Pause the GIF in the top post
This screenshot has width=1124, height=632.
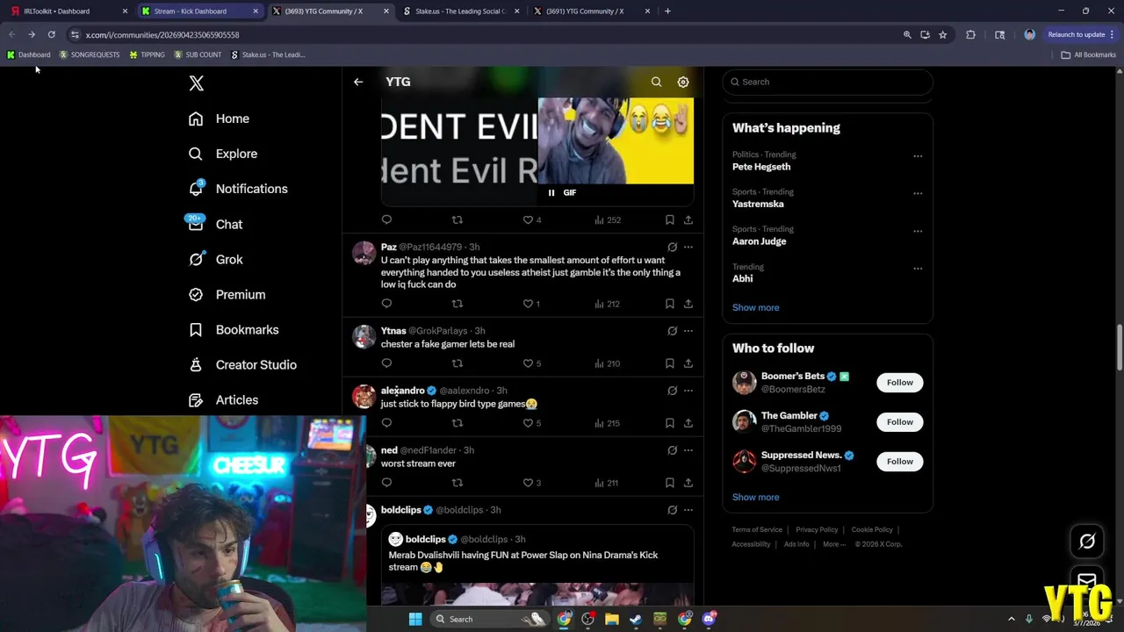551,193
